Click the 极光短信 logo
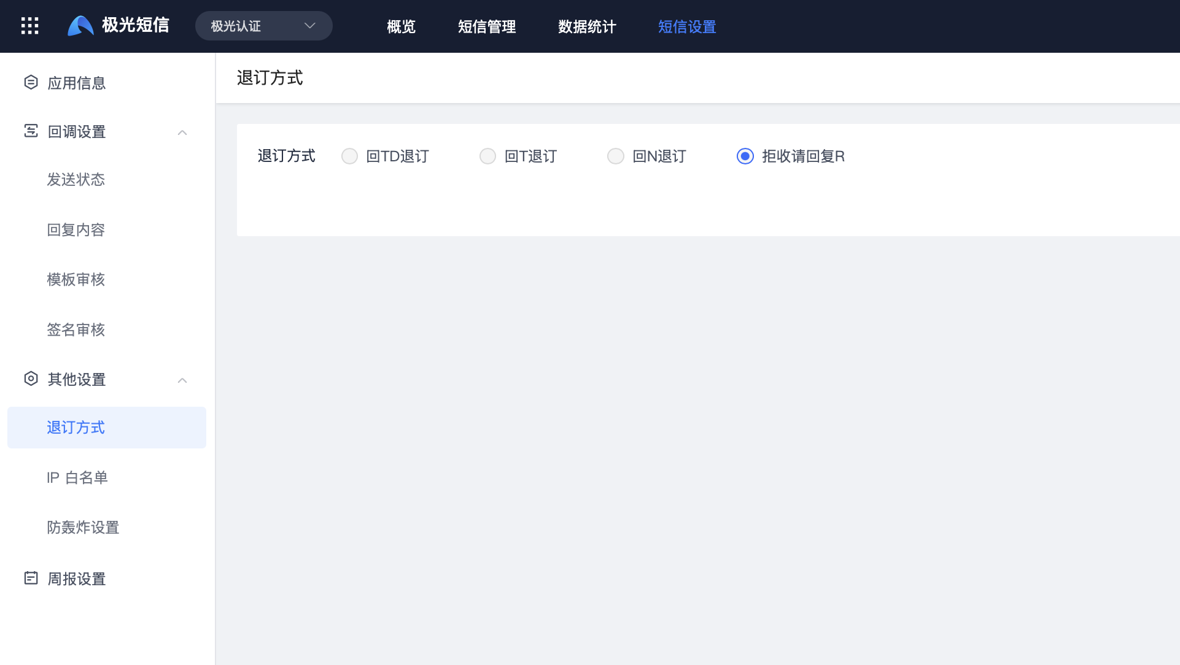 coord(118,25)
